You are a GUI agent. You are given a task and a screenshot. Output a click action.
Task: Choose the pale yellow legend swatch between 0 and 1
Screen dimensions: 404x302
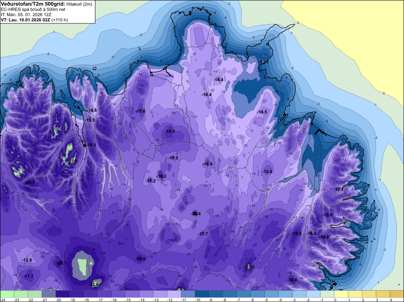[341, 294]
